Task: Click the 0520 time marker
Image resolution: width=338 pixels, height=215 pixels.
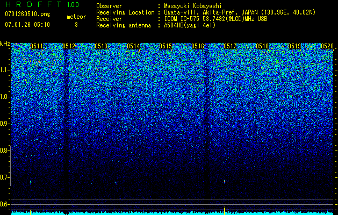Action: click(x=327, y=46)
